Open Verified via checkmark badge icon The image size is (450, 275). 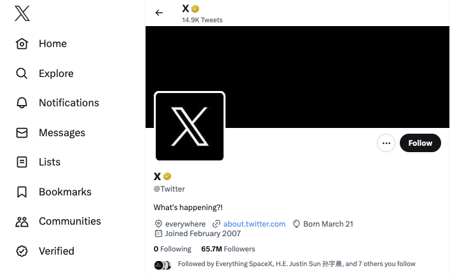[x=22, y=251]
